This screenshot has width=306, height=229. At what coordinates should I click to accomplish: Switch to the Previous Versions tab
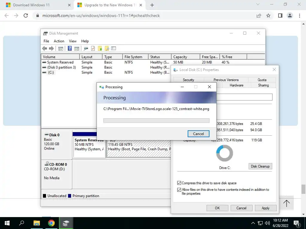click(x=226, y=80)
